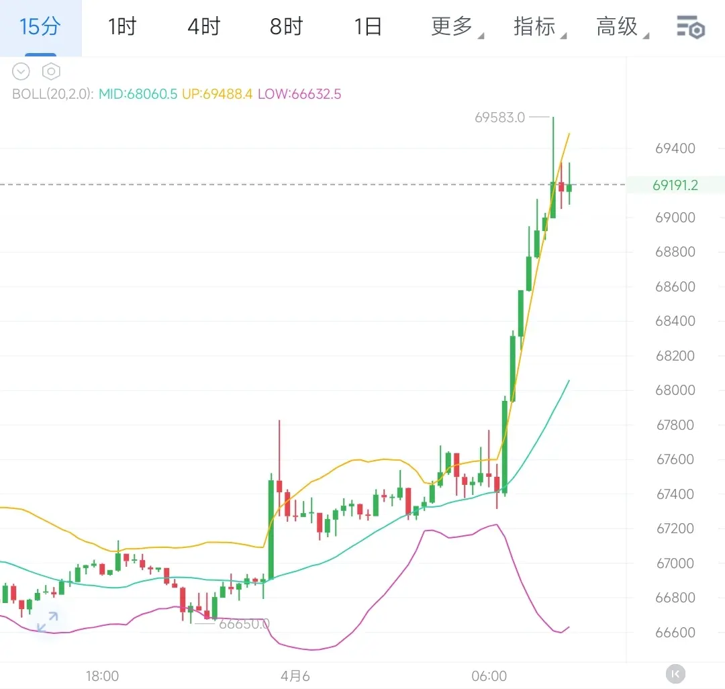Click the 69400 price axis label

coord(675,148)
